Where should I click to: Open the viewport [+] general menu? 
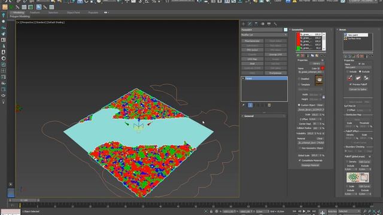tap(18, 23)
